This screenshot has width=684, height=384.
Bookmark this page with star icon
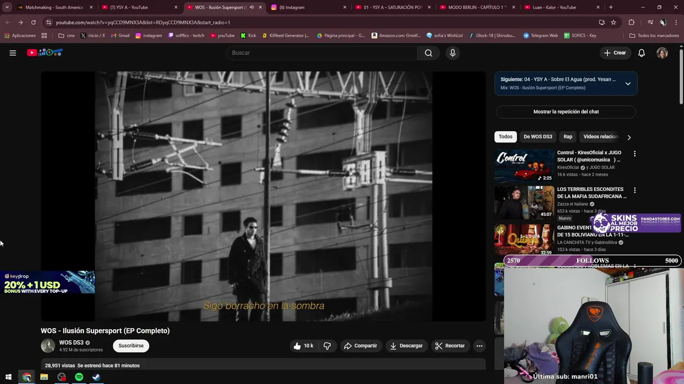[x=613, y=22]
